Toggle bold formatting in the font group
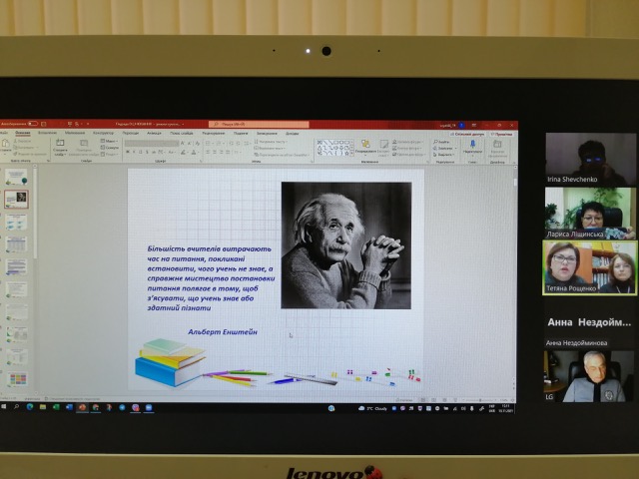 (128, 154)
